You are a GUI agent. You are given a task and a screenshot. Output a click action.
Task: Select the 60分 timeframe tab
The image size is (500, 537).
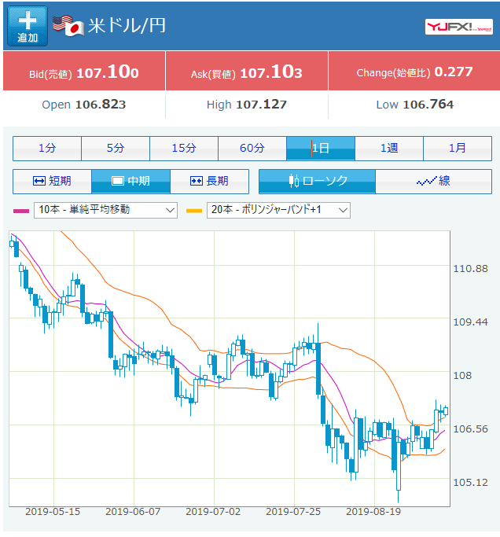click(x=252, y=148)
